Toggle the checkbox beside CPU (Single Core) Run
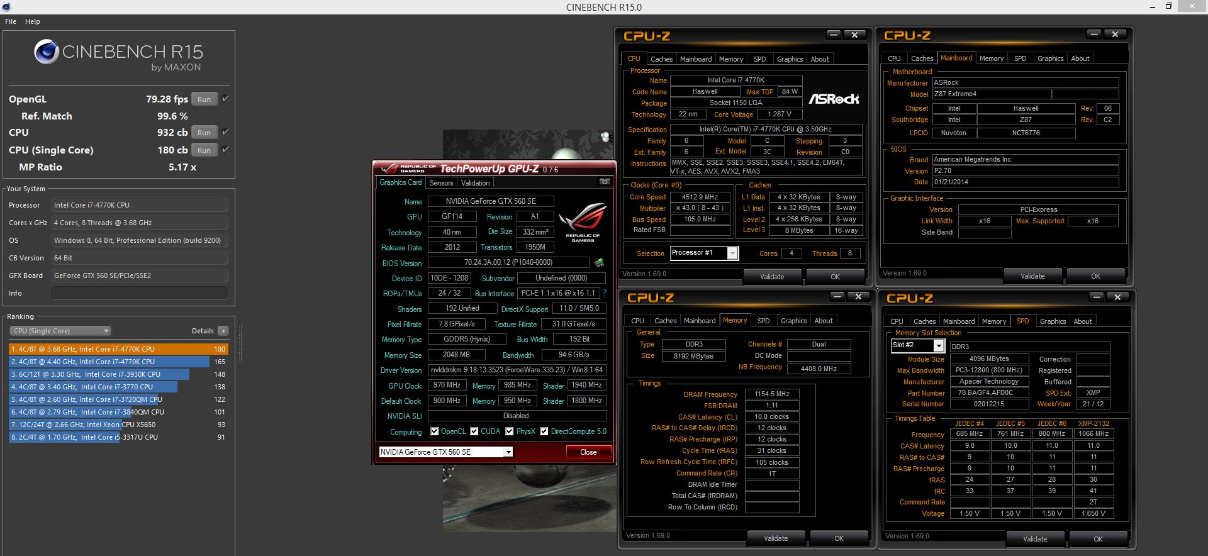 [225, 150]
